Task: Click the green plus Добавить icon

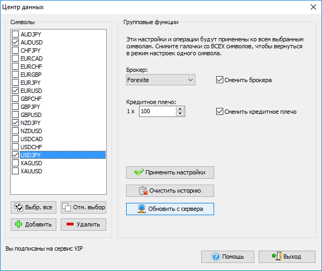Action: [19, 224]
